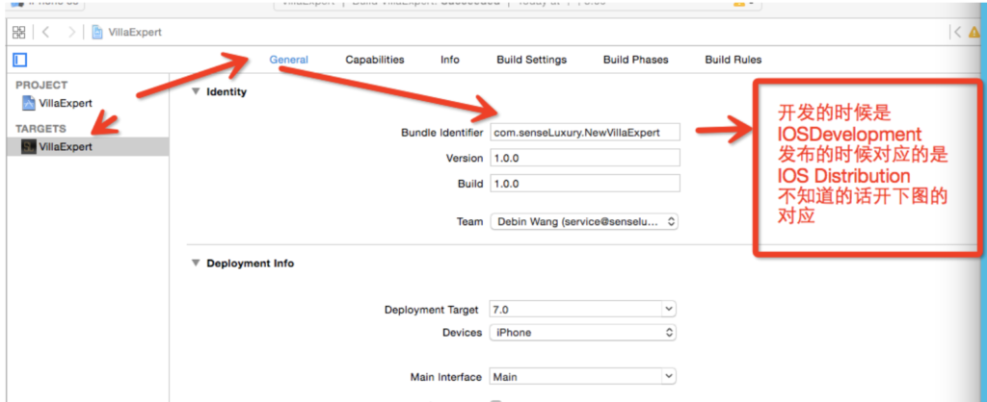
Task: Open the Capabilities tab
Action: pyautogui.click(x=375, y=60)
